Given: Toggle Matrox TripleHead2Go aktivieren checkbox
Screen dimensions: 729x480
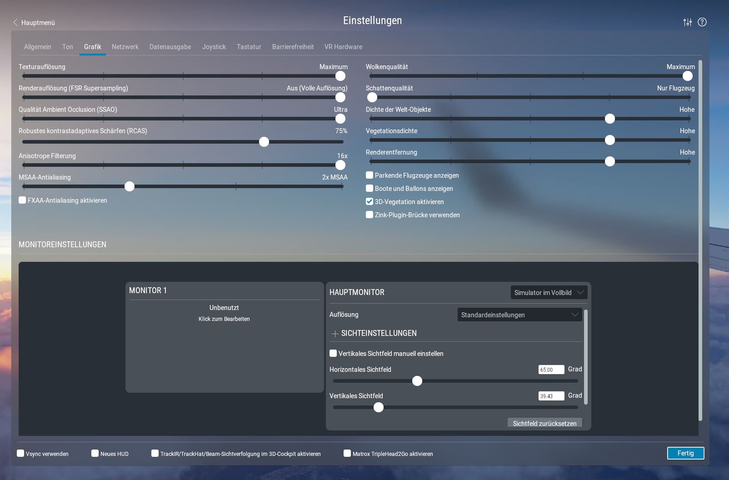Looking at the screenshot, I should click(x=347, y=453).
